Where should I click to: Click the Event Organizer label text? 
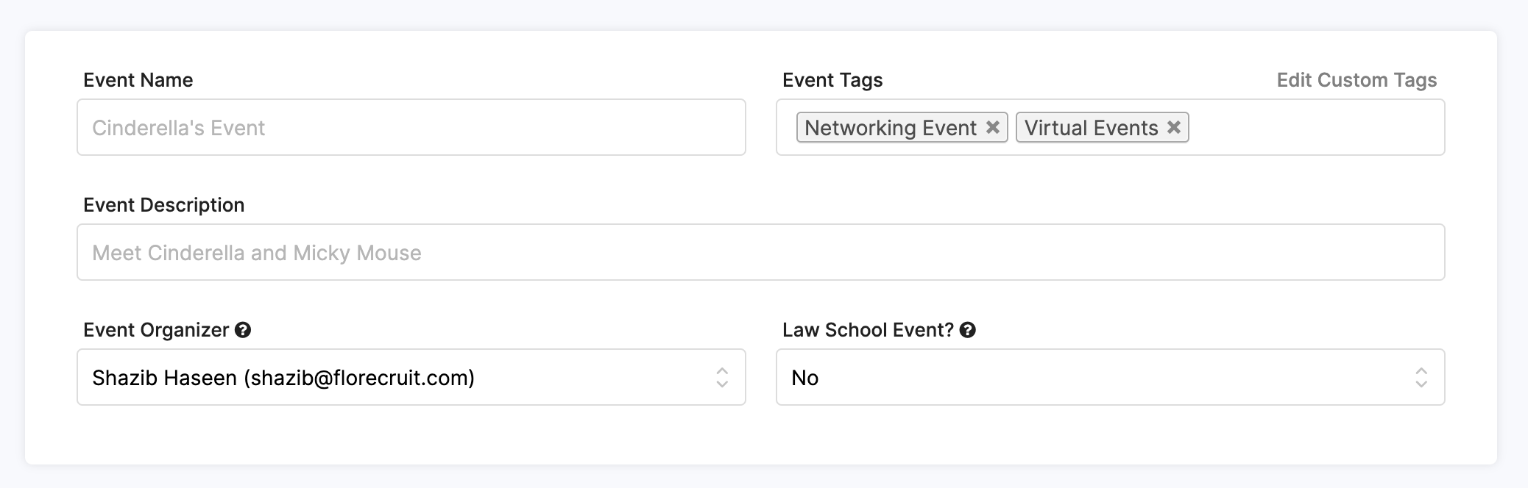[x=155, y=330]
